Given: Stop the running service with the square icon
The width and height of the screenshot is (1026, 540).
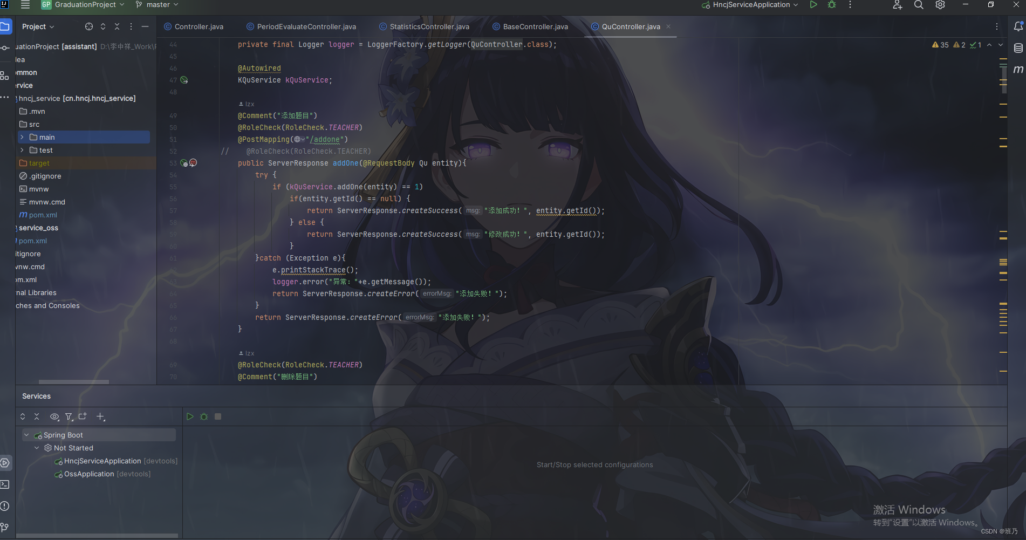Looking at the screenshot, I should click(218, 416).
